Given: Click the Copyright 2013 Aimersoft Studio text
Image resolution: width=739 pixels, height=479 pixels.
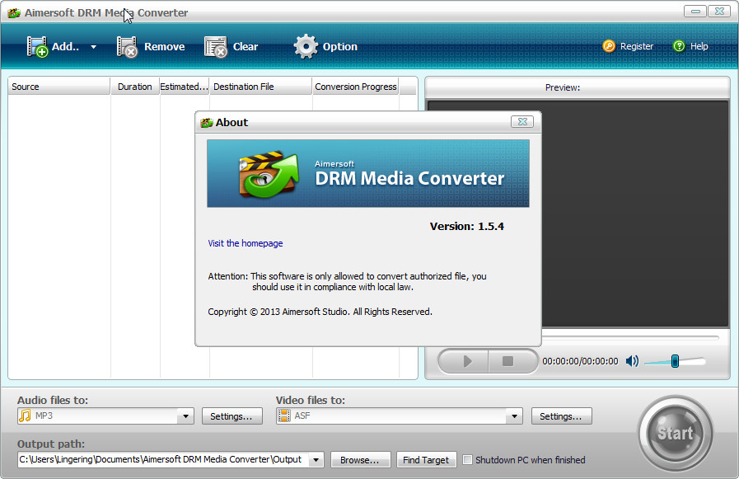Looking at the screenshot, I should 320,312.
